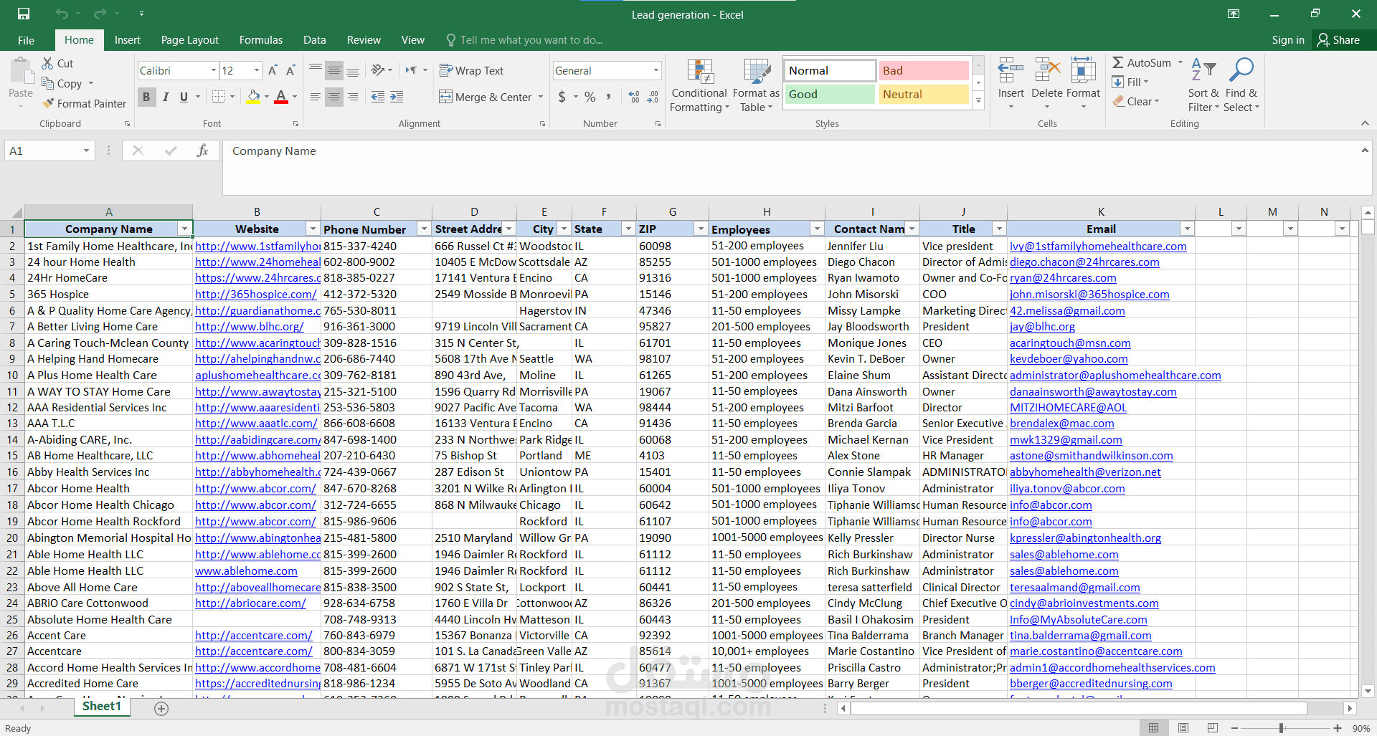Open Sort & Filter options

pos(1203,85)
